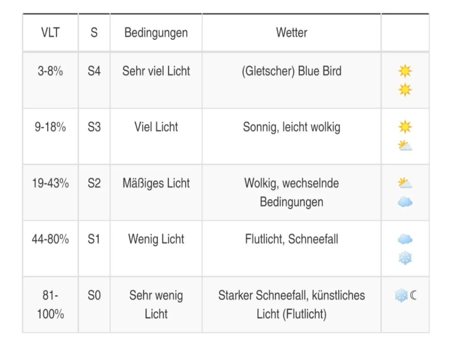Click the second sun icon in S4 row
The width and height of the screenshot is (451, 350).
click(x=405, y=90)
